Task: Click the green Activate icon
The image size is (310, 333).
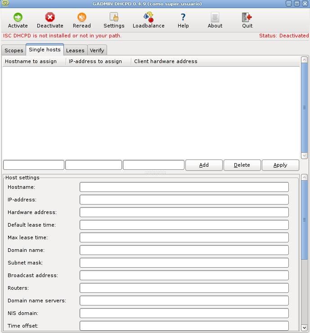Action: point(18,17)
